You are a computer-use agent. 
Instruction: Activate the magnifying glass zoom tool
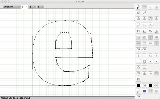coord(150,7)
